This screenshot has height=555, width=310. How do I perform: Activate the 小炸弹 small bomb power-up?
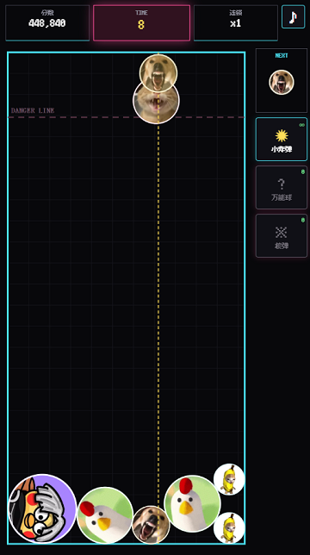[x=282, y=140]
